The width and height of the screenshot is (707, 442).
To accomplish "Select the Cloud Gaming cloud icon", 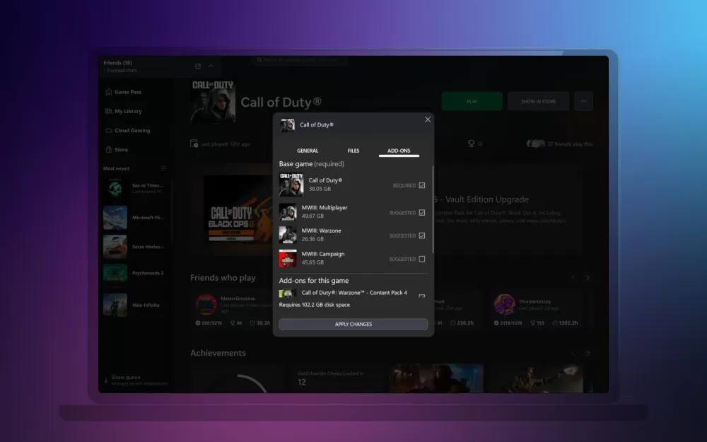I will (x=109, y=130).
